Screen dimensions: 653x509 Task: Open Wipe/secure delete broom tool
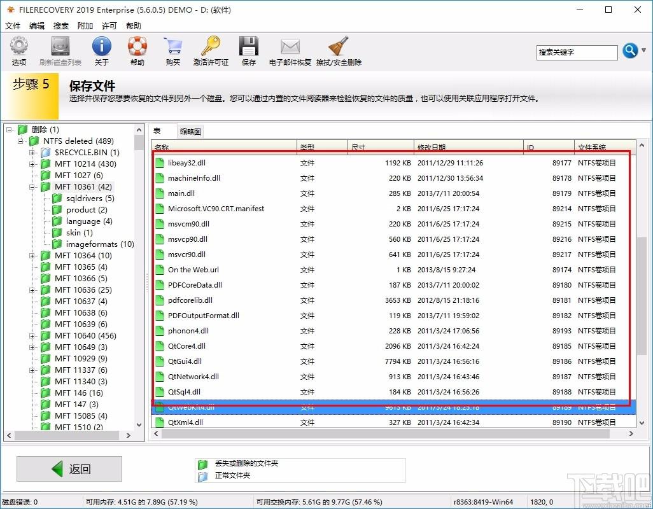point(339,51)
